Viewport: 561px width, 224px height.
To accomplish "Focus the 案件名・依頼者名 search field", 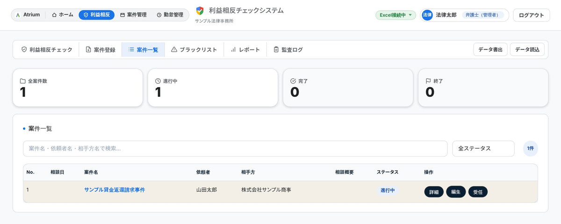I will pos(235,149).
